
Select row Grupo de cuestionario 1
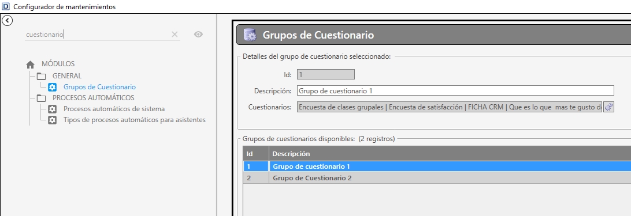(437, 166)
